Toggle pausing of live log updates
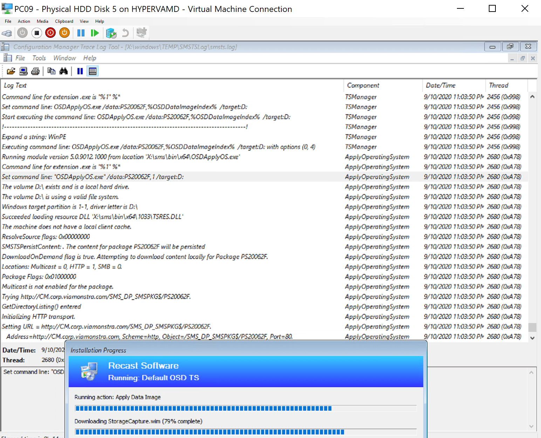 tap(80, 71)
